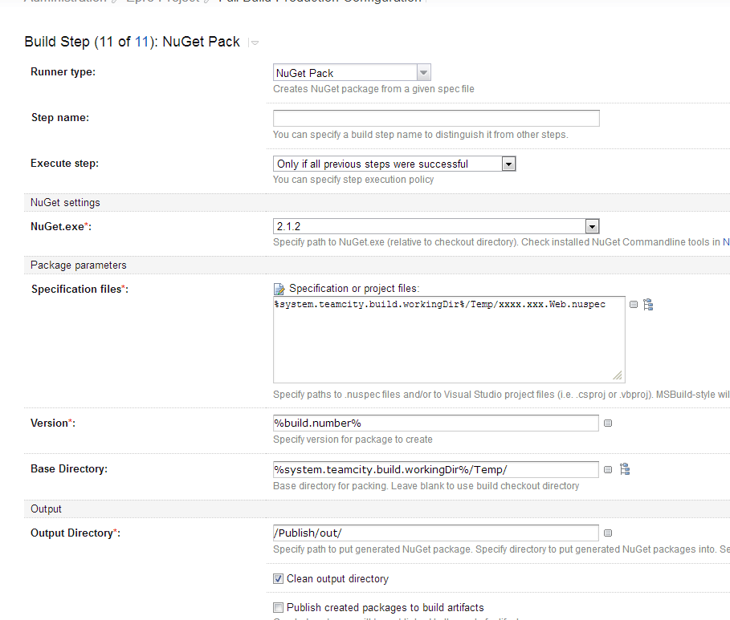Click the Step name input field
Image resolution: width=730 pixels, height=620 pixels.
(436, 118)
